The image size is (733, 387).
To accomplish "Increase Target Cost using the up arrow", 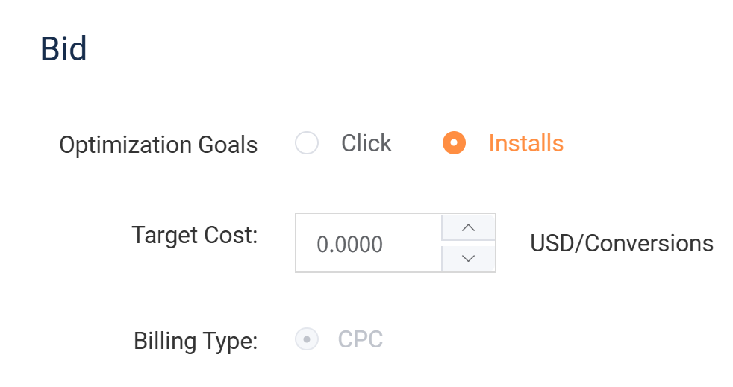I will coord(469,228).
